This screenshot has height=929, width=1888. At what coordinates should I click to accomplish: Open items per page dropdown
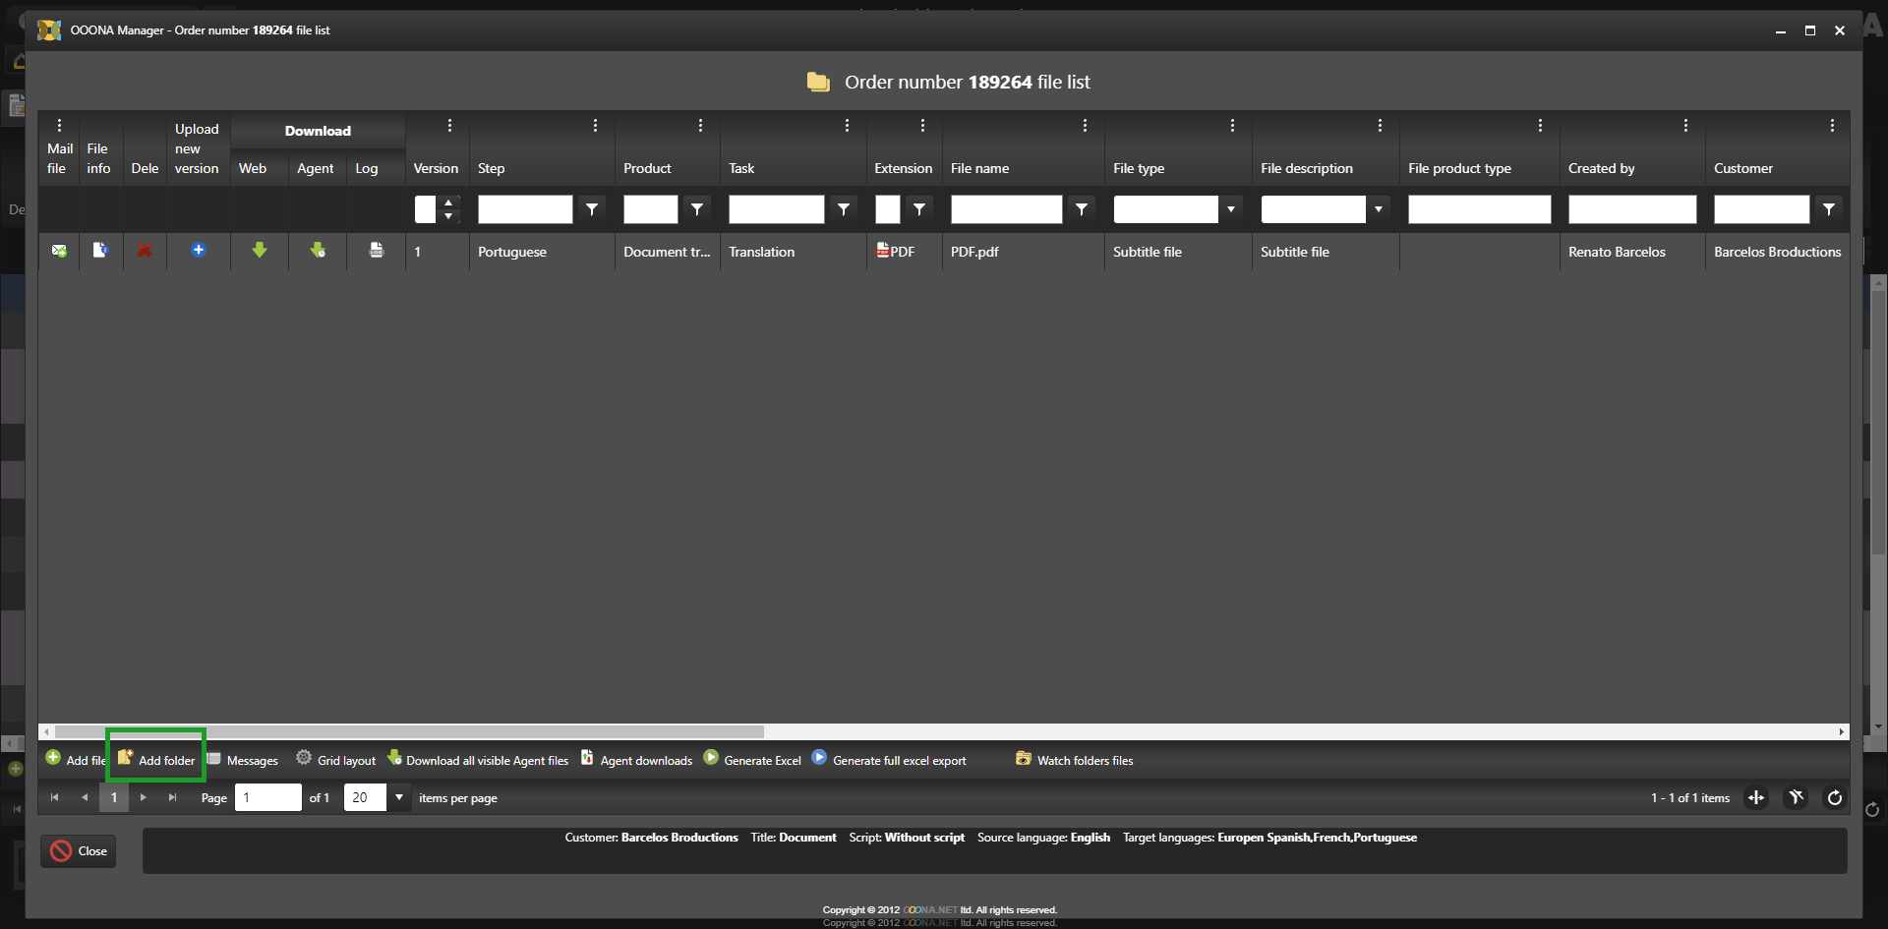pyautogui.click(x=399, y=797)
